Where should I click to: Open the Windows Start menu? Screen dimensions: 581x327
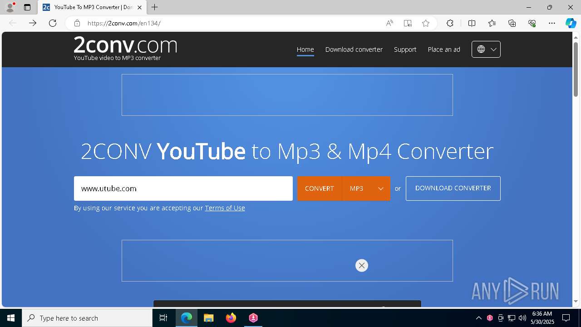[11, 318]
